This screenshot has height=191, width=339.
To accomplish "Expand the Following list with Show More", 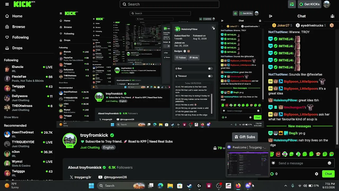I will 11,117.
